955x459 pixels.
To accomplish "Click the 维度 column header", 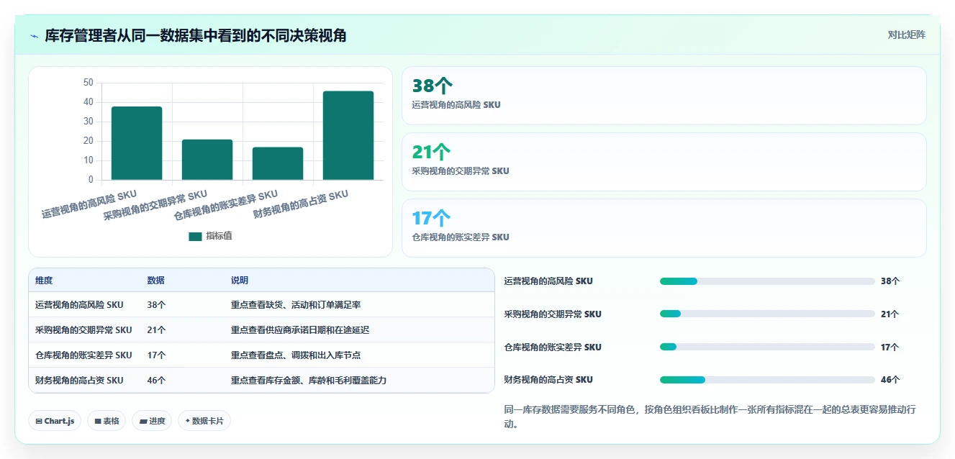I will 44,281.
